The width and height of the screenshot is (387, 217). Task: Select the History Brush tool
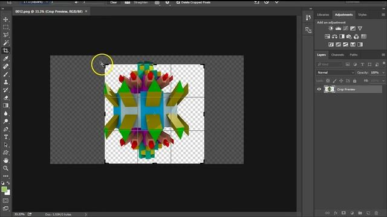[x=5, y=90]
